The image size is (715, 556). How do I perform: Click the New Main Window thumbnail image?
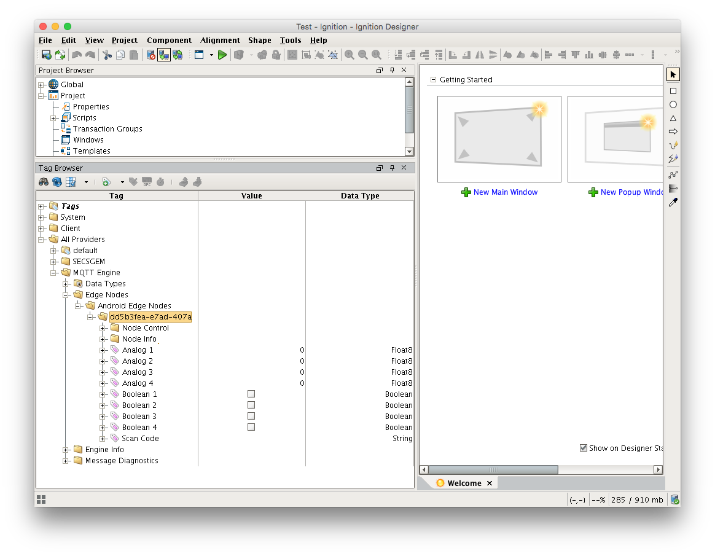(x=499, y=139)
